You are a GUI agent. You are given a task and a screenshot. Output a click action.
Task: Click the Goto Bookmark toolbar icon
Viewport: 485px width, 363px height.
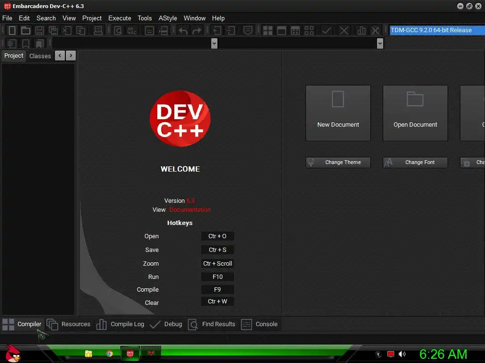coord(40,43)
